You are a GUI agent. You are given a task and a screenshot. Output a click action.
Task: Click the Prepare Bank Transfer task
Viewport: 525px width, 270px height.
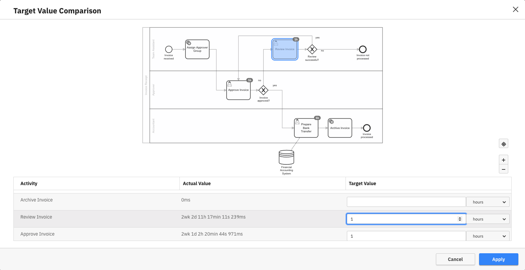point(306,128)
